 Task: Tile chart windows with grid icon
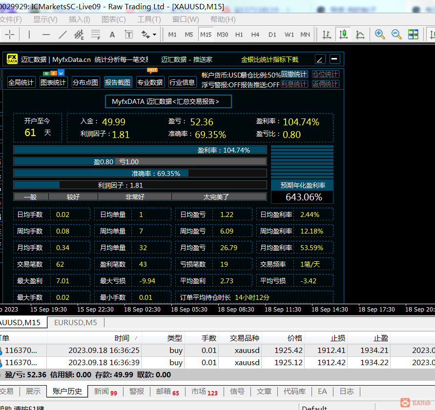coord(413,35)
